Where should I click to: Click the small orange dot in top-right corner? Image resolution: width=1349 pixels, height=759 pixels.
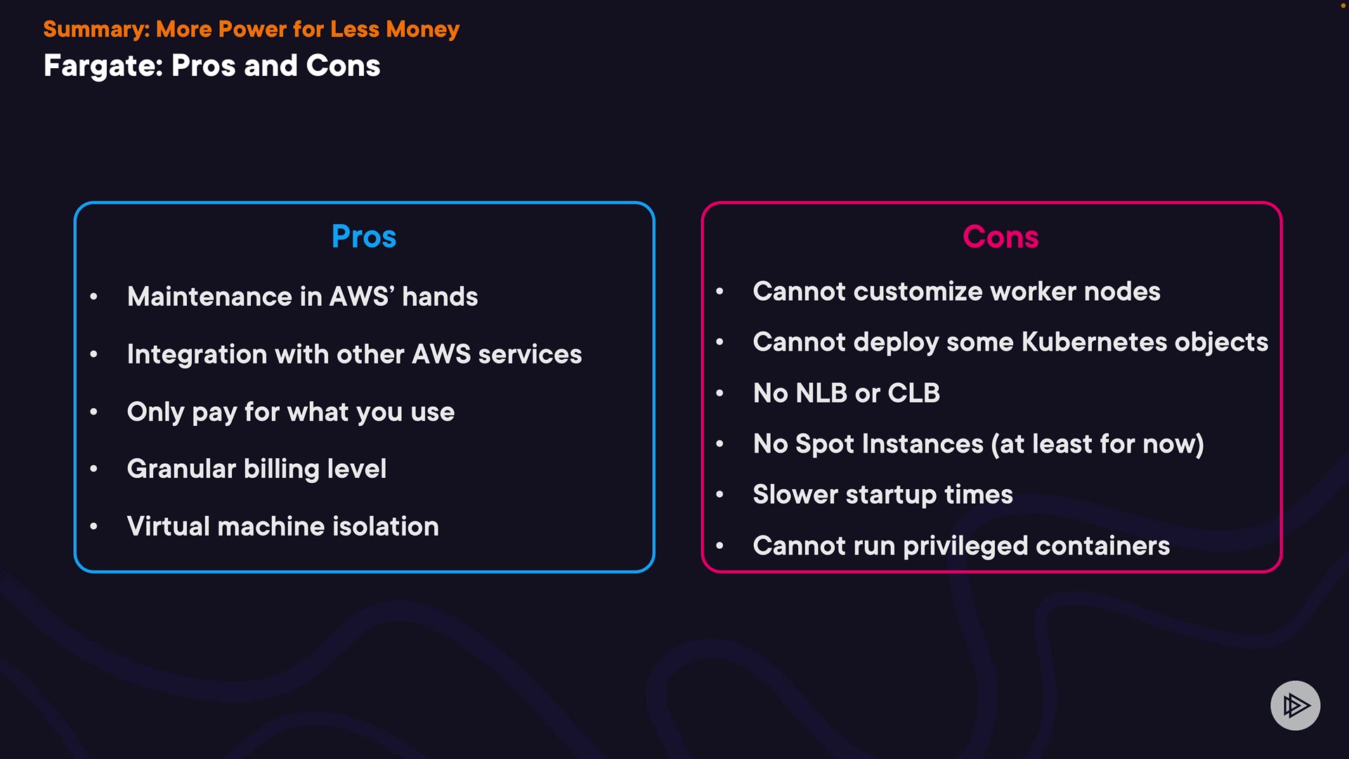coord(1343,6)
